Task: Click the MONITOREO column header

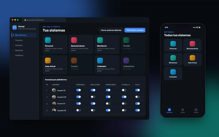Action: [x=111, y=85]
